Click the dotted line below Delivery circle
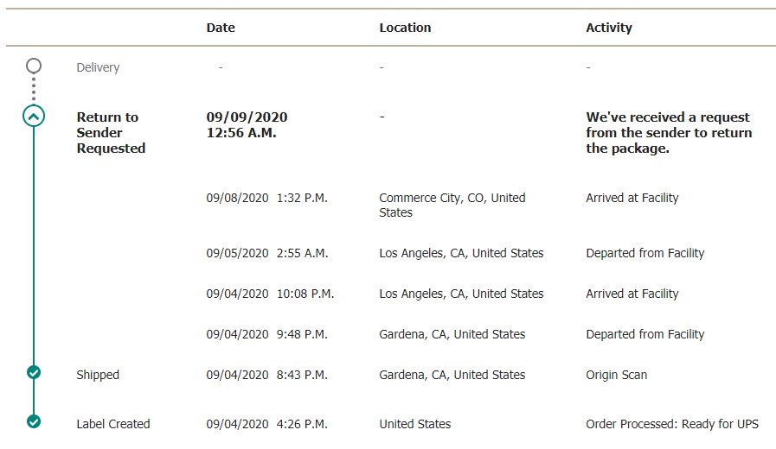The image size is (776, 449). [x=34, y=89]
